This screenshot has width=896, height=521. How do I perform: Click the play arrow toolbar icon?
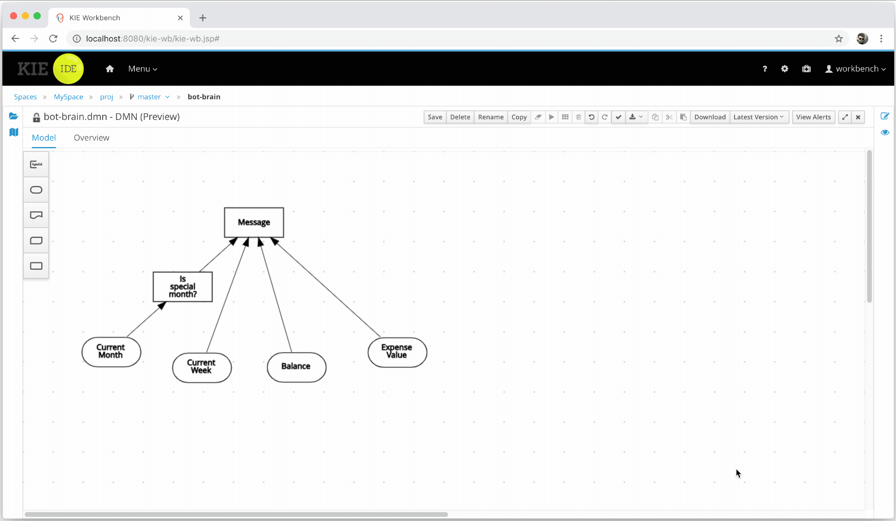(551, 117)
